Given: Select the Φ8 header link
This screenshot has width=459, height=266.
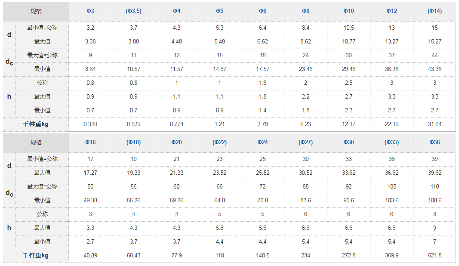Looking at the screenshot, I should pos(305,11).
